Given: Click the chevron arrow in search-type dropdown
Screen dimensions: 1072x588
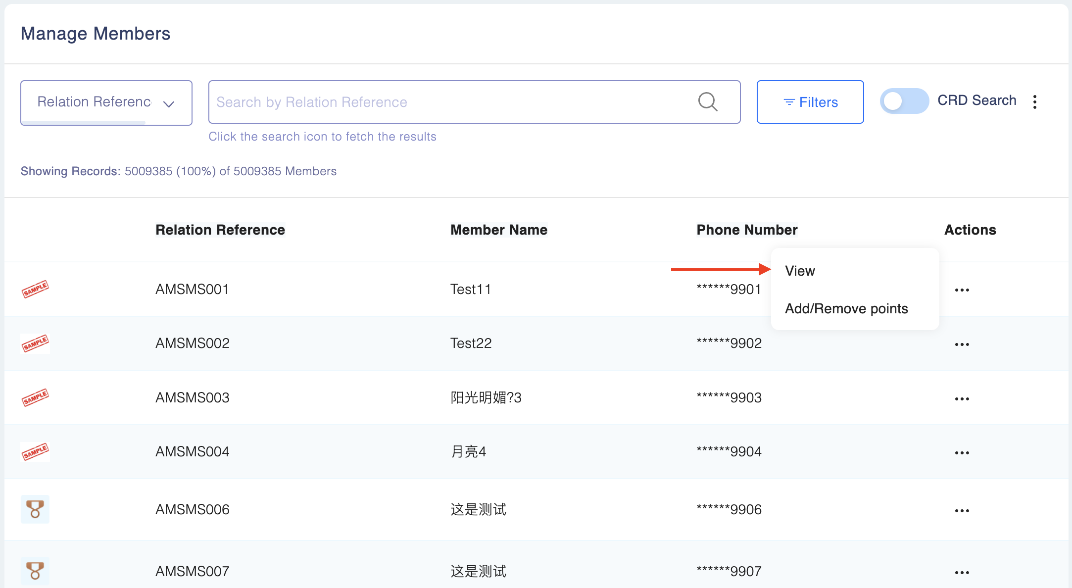Looking at the screenshot, I should tap(169, 104).
